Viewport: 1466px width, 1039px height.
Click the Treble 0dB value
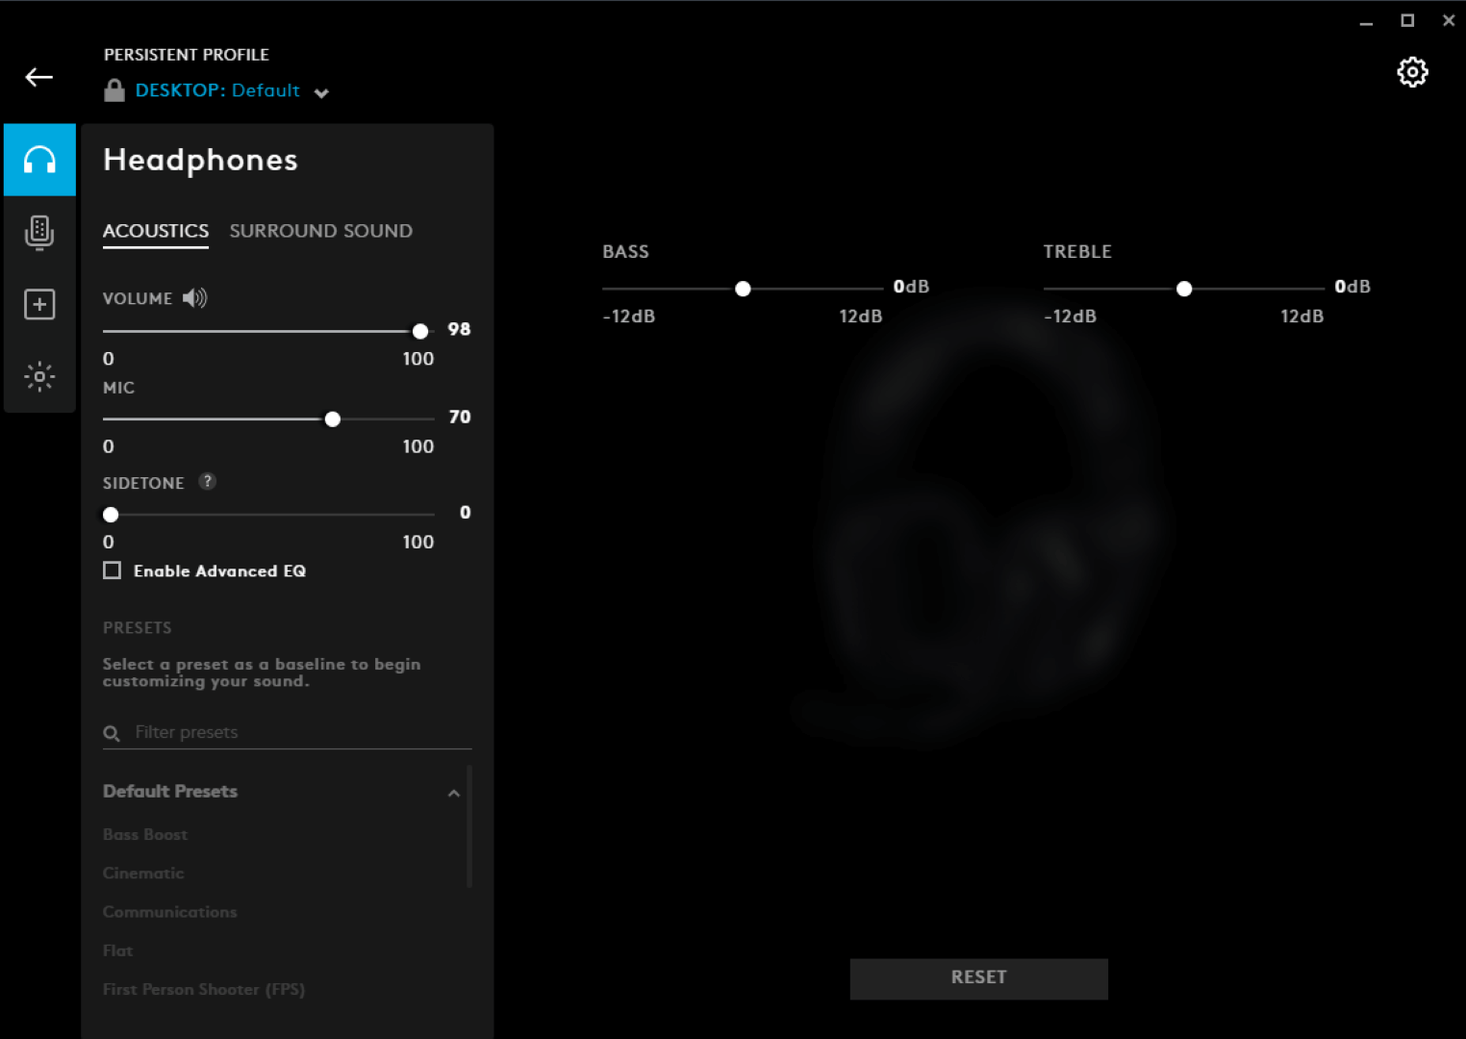pos(1352,287)
